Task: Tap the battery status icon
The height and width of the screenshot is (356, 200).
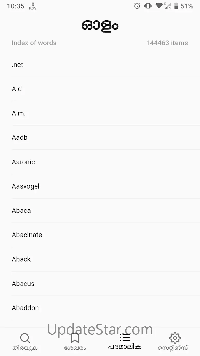Action: [176, 6]
